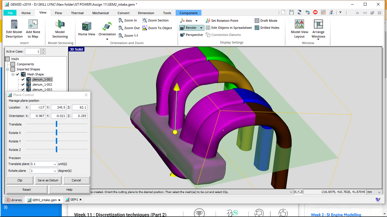Viewport: 387px width, 217px height.
Task: Toggle the Mesh Shape checkbox
Action: click(18, 74)
